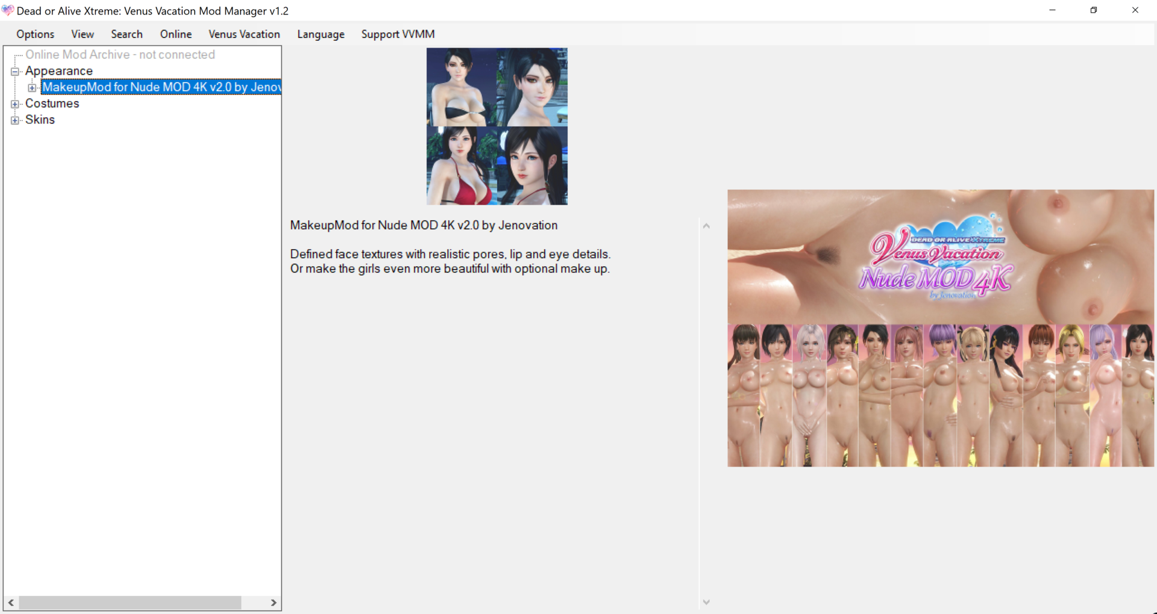
Task: Expand the MakeupMod for Nude MOD node
Action: pos(32,88)
